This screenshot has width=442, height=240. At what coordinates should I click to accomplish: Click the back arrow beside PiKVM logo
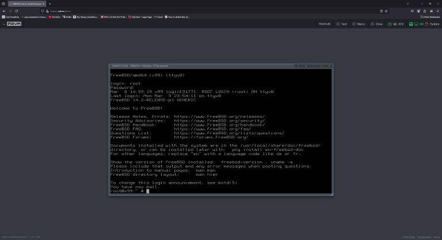coord(3,24)
